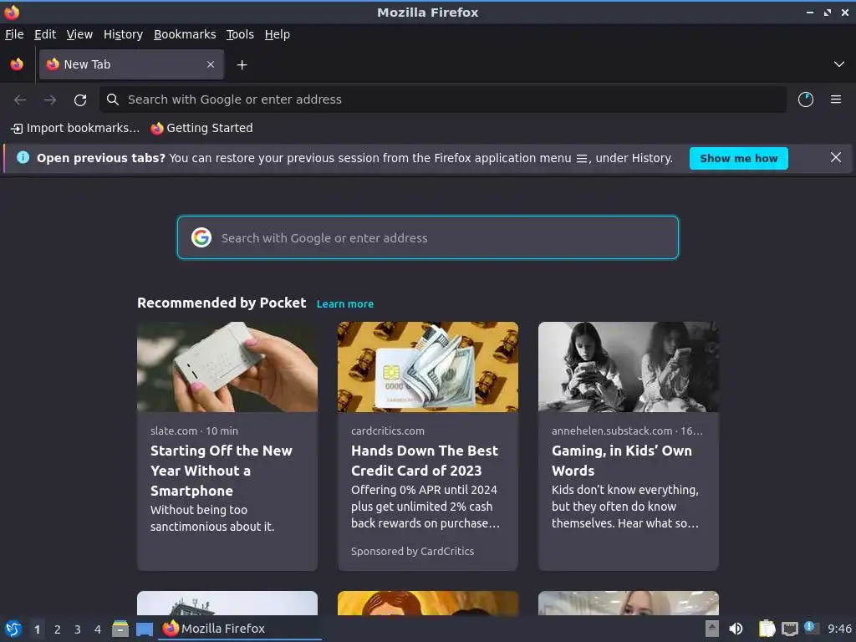
Task: Open Gaming, in Kids' Own Words title
Action: (x=622, y=461)
